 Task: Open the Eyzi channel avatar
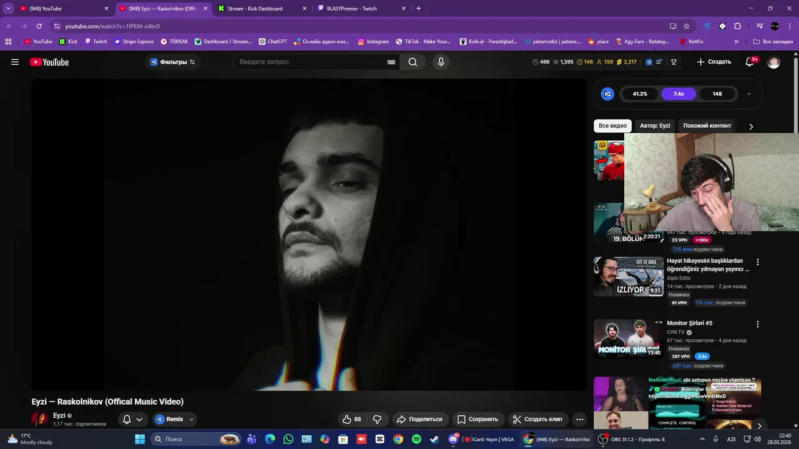tap(40, 419)
